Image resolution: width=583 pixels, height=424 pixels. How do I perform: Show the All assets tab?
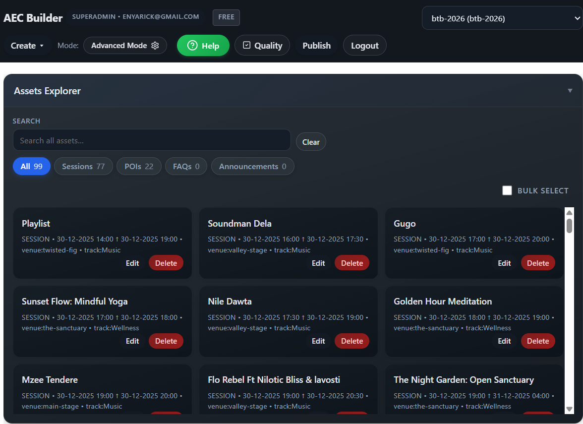click(x=31, y=166)
